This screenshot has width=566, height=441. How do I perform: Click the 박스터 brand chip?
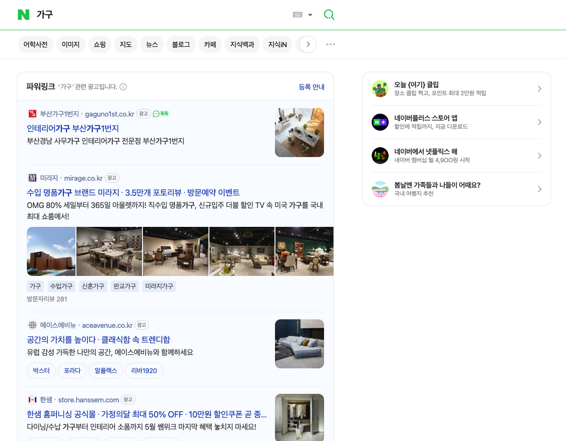click(42, 371)
